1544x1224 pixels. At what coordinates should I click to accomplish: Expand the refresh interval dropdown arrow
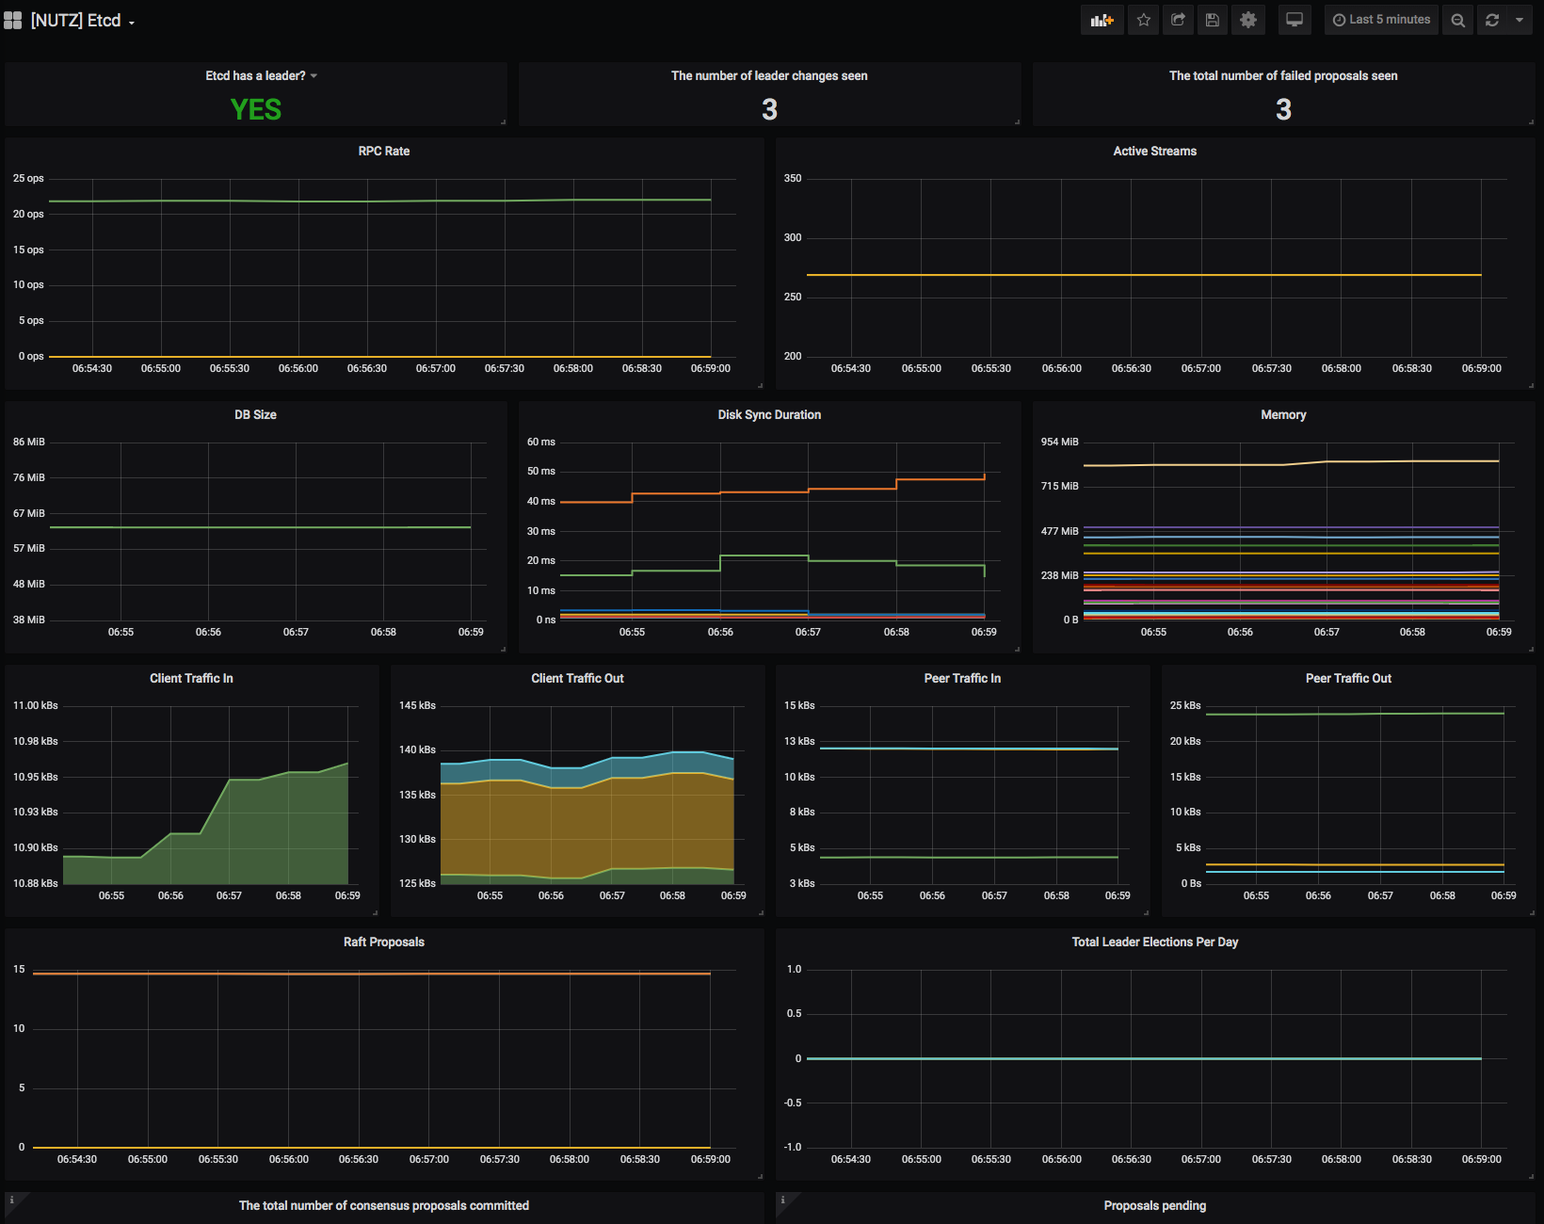1519,20
